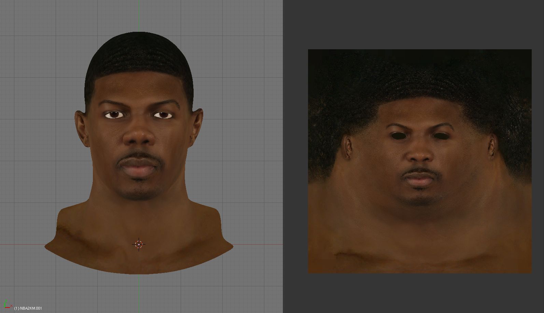Click the 3D model's eye nearest the viewport's left edge
The width and height of the screenshot is (544, 313).
[x=114, y=115]
